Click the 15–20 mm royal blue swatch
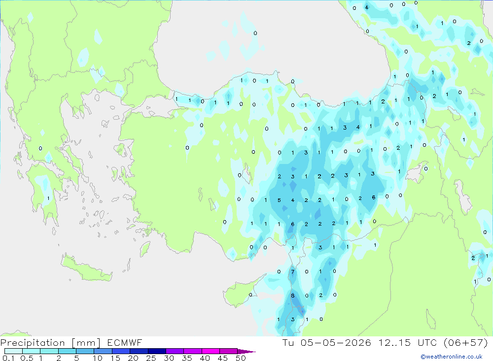 tap(121, 351)
